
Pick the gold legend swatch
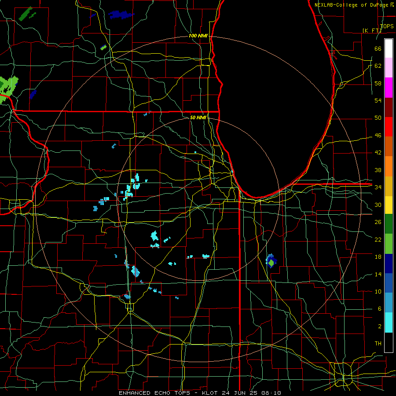389,186
